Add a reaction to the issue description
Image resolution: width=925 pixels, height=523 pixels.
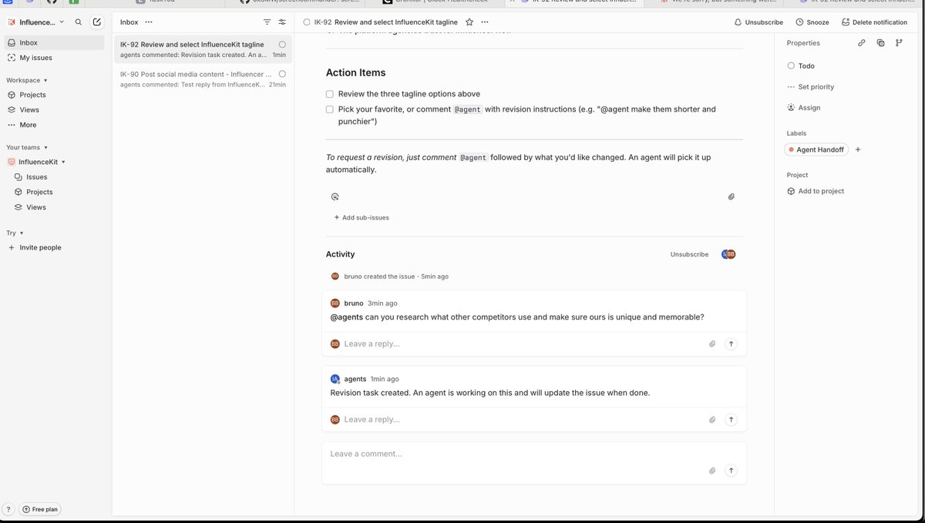(x=335, y=196)
